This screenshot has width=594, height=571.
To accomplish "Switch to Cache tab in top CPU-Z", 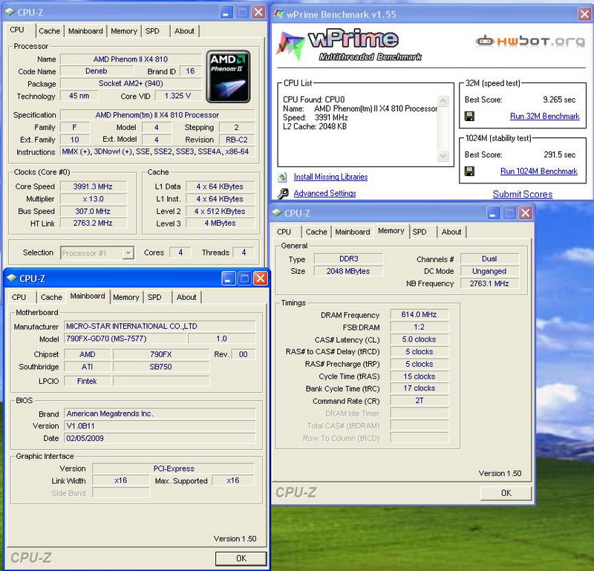I will [49, 31].
